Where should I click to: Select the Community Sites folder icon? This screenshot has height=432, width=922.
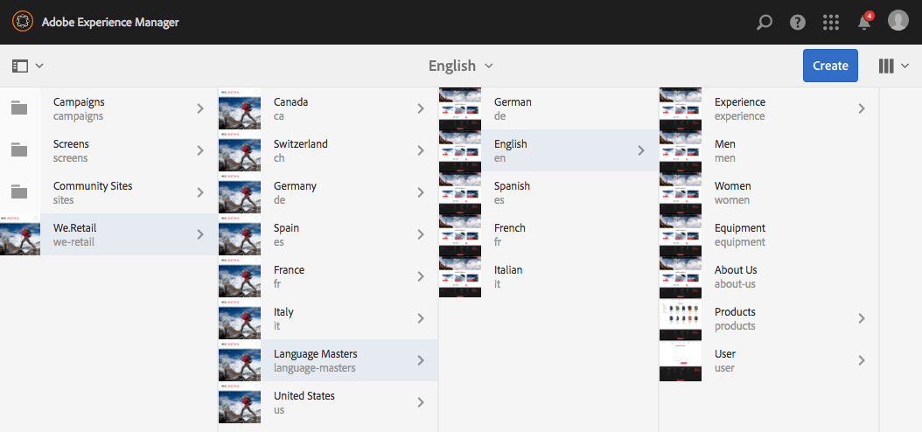point(19,192)
